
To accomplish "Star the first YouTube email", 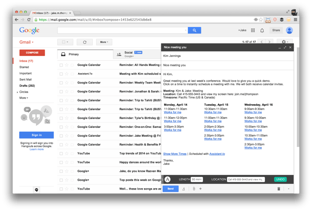I will pos(67,153).
